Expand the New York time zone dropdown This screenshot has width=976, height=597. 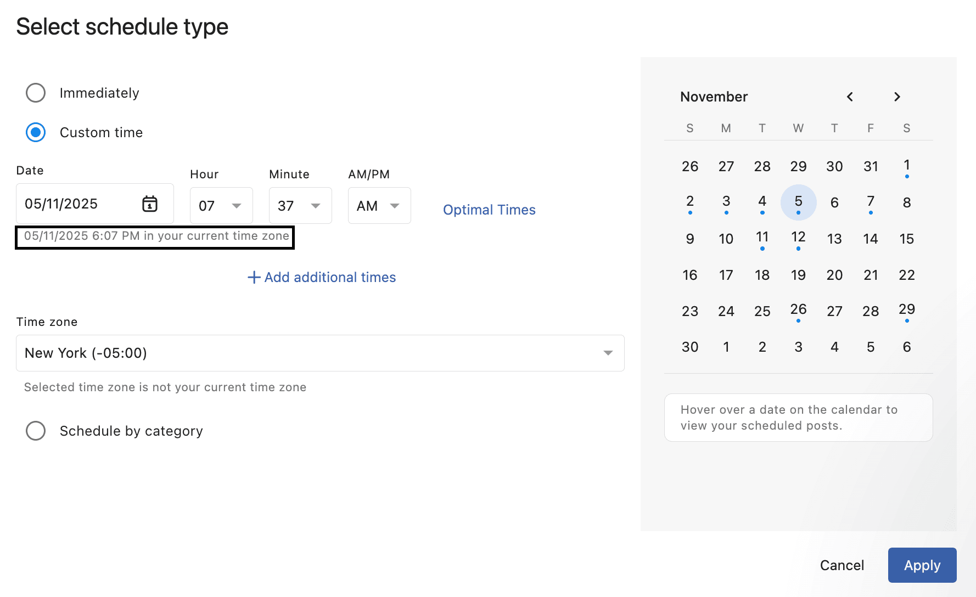[320, 353]
